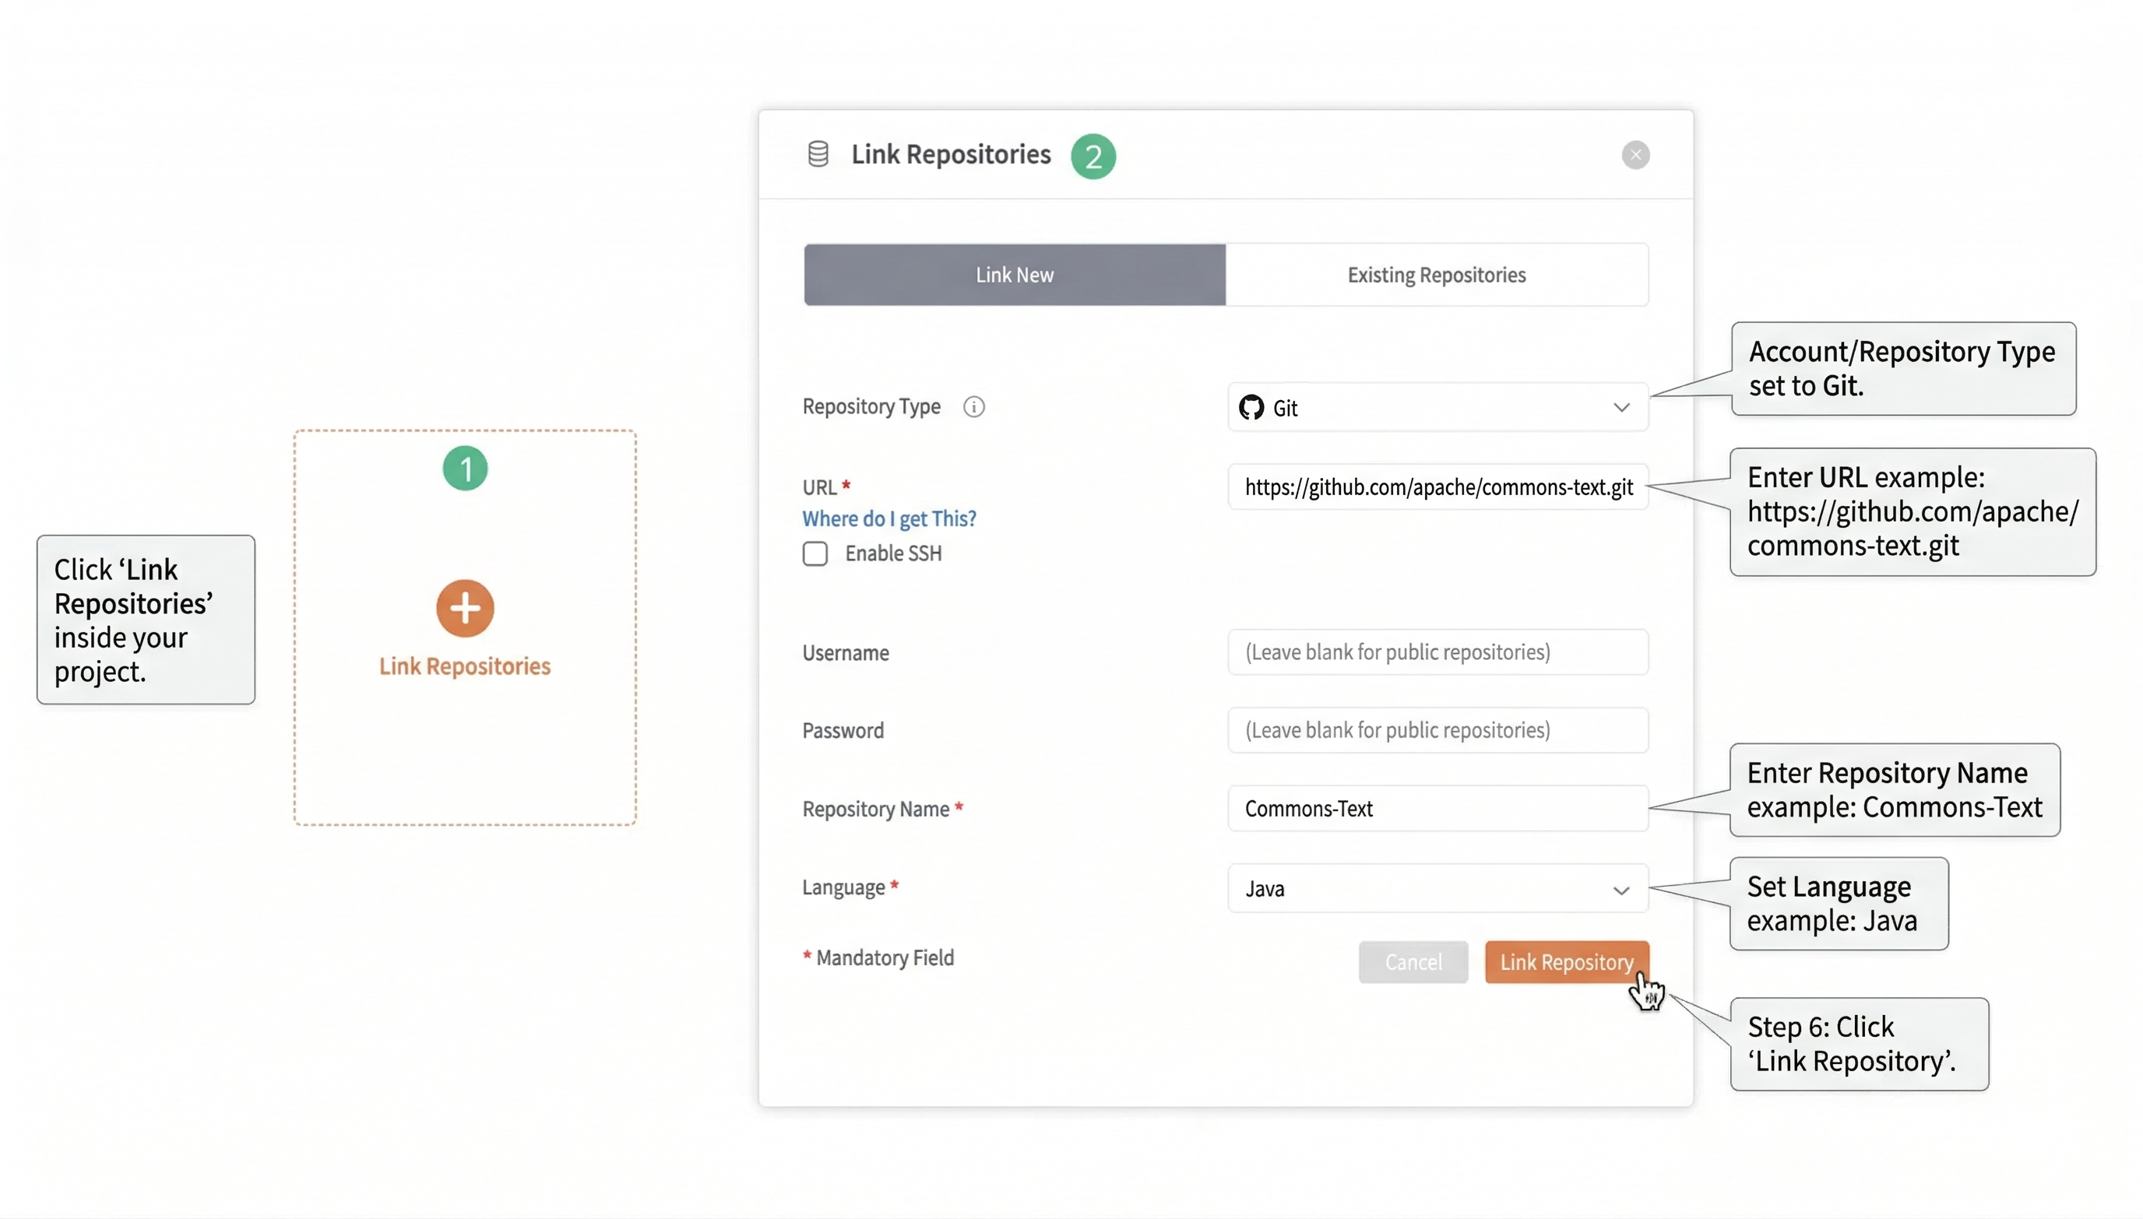Open the 'Where do I get This?' link
Viewport: 2143px width, 1219px height.
coord(889,518)
